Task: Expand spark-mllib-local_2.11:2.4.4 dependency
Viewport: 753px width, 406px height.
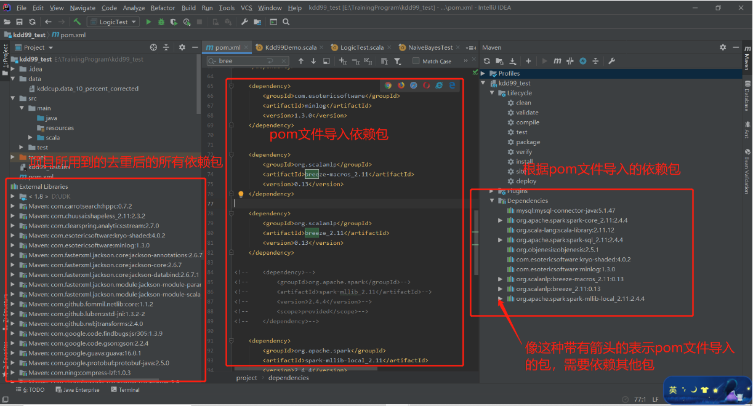Action: [x=501, y=298]
